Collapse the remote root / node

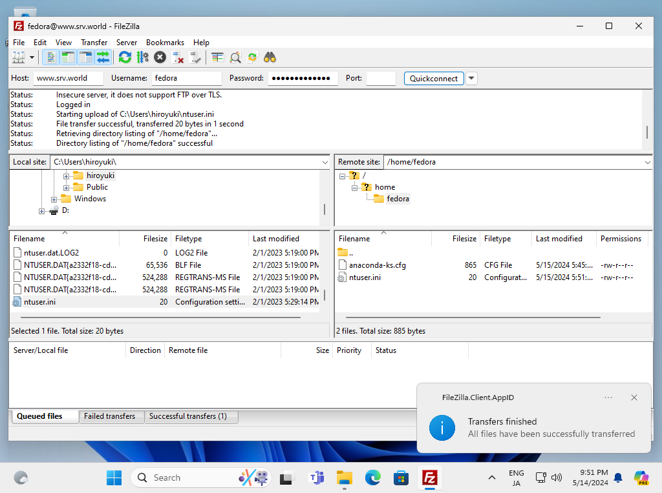coord(342,176)
